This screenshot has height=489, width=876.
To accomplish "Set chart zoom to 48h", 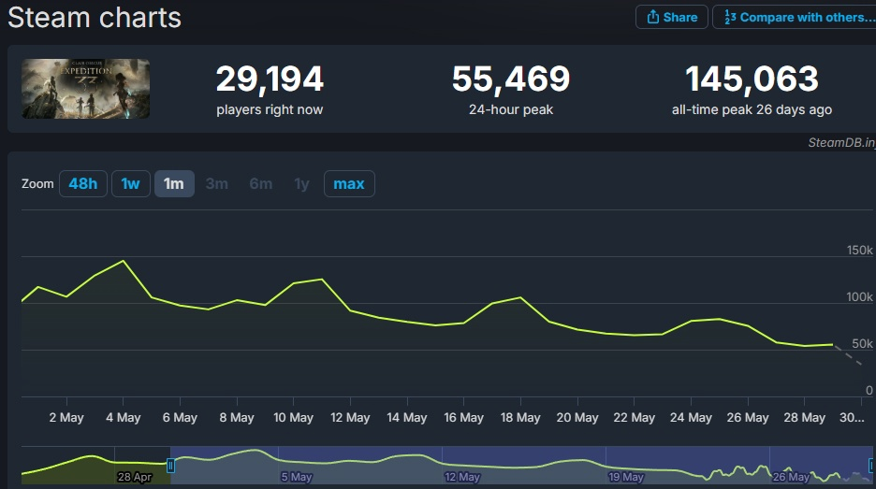I will [82, 183].
